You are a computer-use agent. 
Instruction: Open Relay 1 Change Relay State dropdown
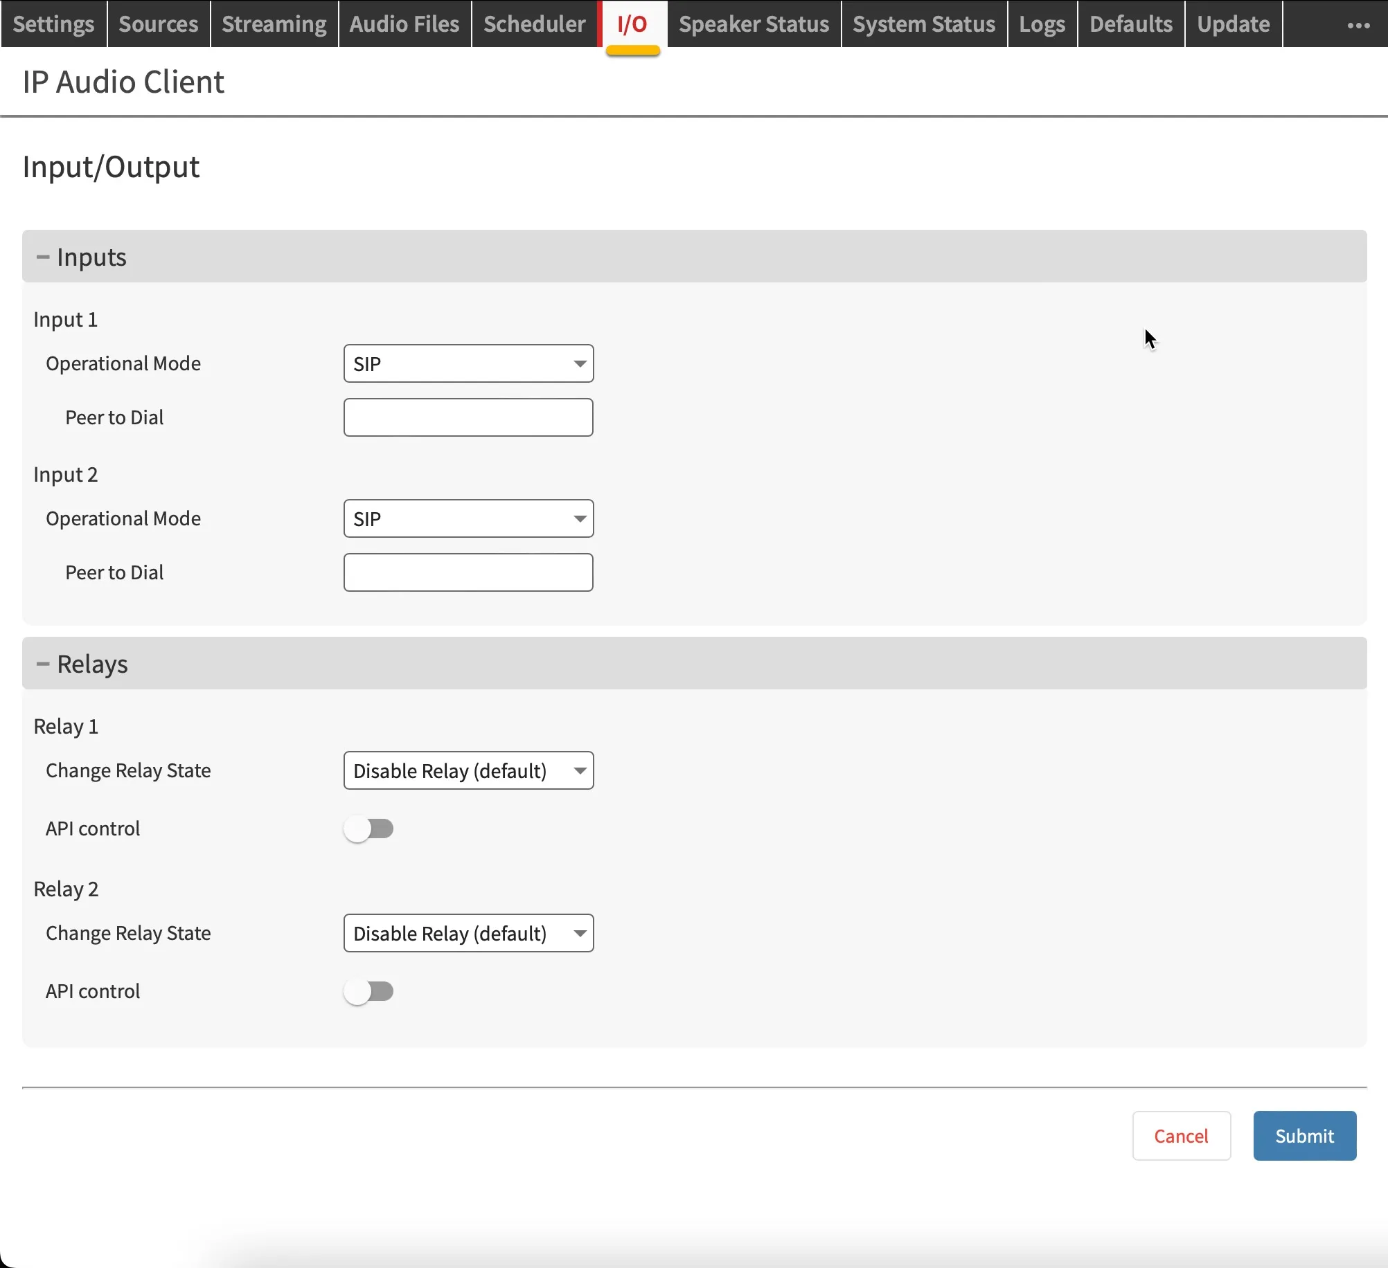pyautogui.click(x=468, y=770)
